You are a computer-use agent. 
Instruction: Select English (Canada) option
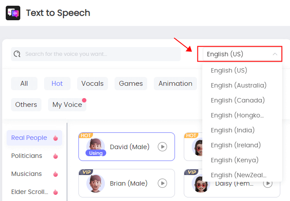[238, 100]
